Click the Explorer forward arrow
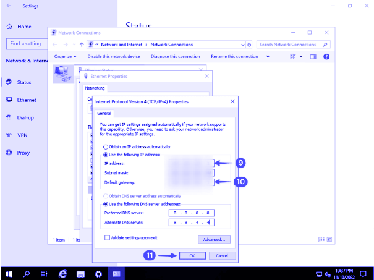This screenshot has width=374, height=280. coord(66,45)
